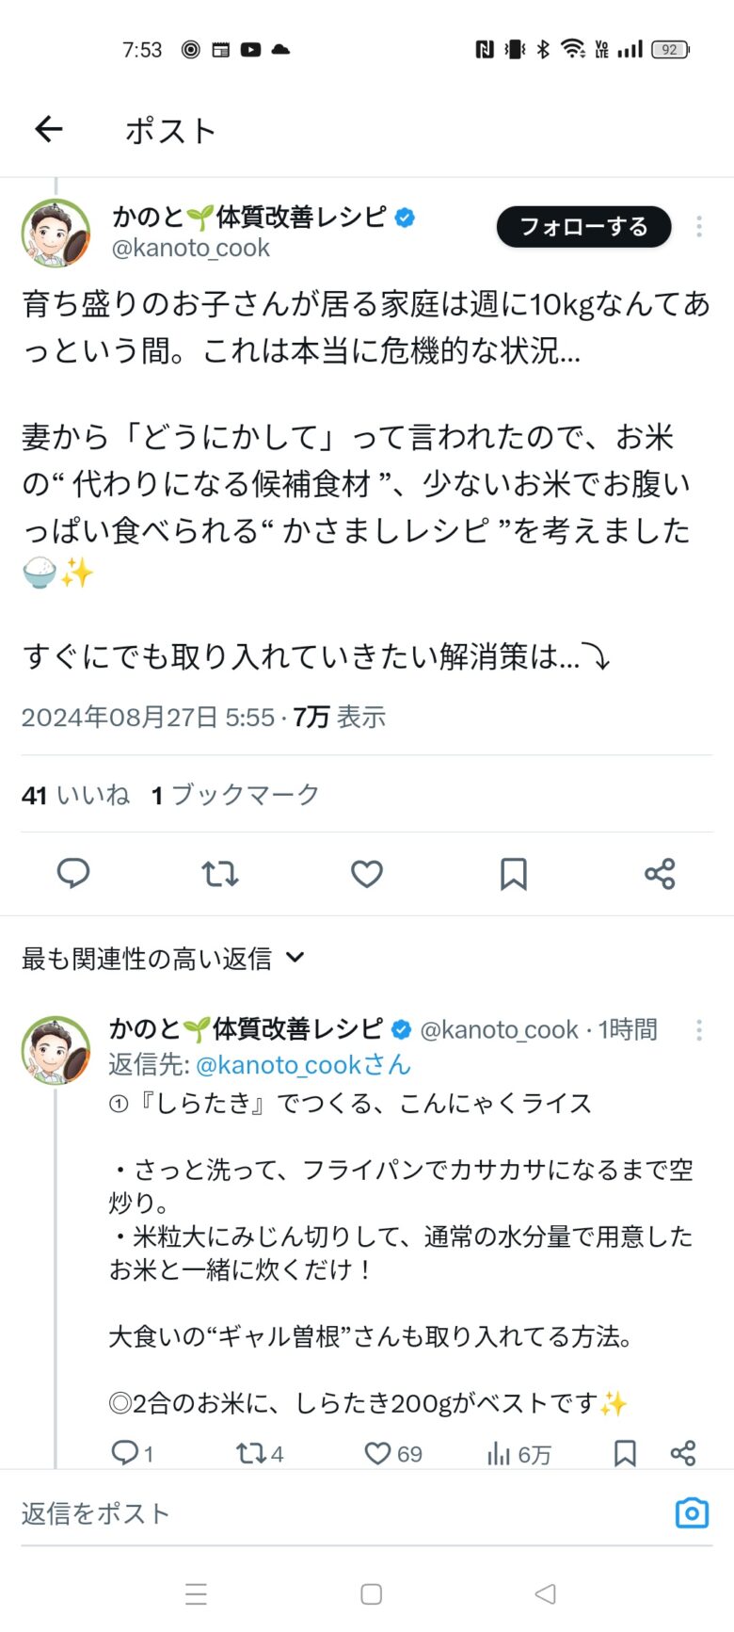The image size is (734, 1632).
Task: Like the しらたき reply
Action: [377, 1453]
